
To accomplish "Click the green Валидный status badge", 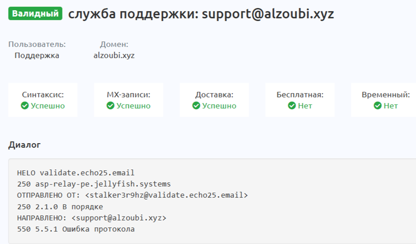I will [x=35, y=14].
